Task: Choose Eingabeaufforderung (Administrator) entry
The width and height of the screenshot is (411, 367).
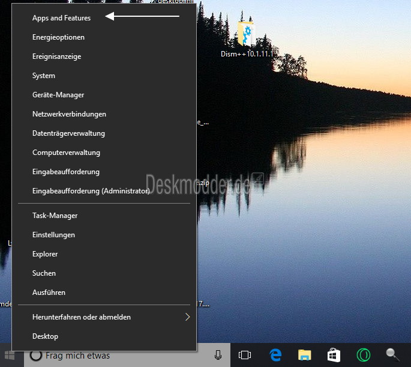Action: pyautogui.click(x=91, y=191)
